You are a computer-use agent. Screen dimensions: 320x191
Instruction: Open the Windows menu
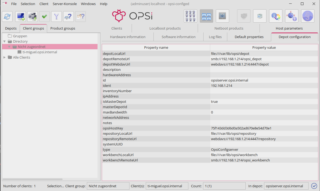coord(88,4)
